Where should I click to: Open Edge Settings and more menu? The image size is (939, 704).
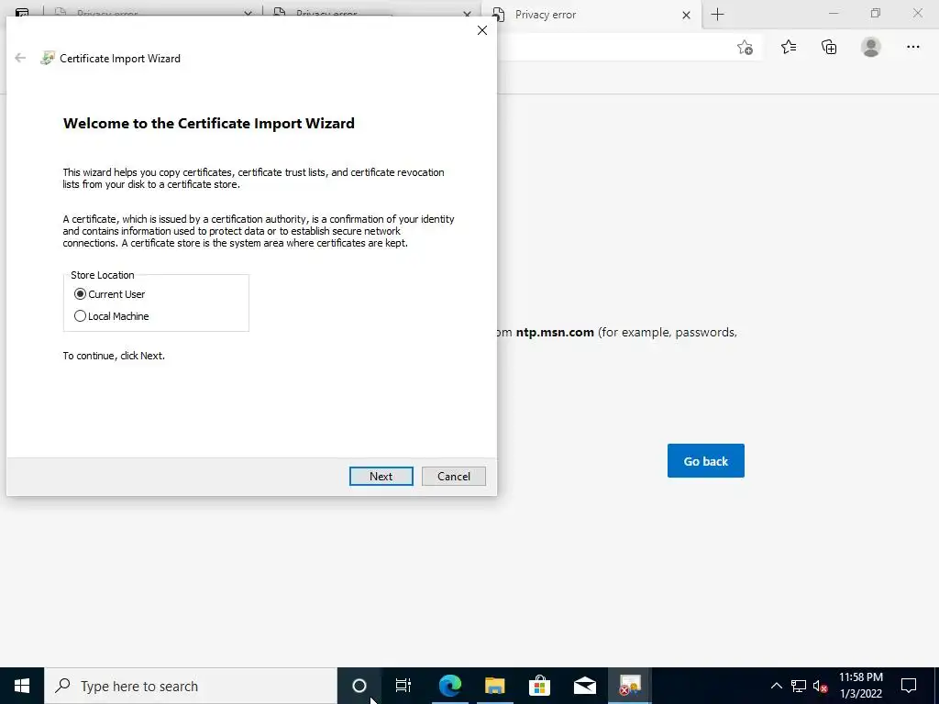(x=912, y=47)
